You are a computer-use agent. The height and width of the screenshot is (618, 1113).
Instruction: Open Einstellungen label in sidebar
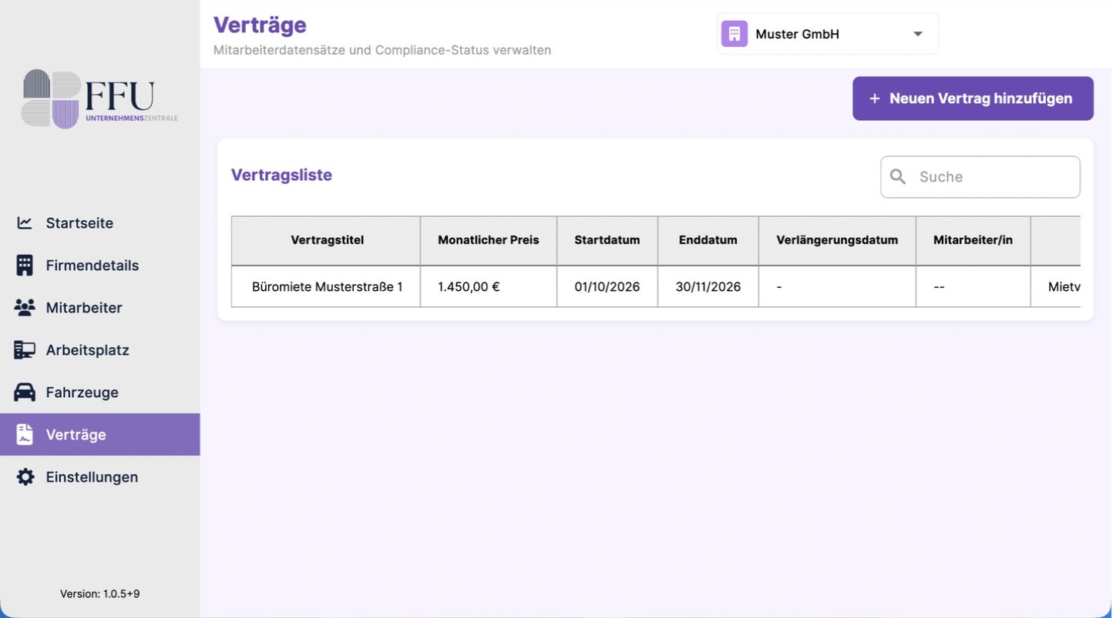pos(92,477)
